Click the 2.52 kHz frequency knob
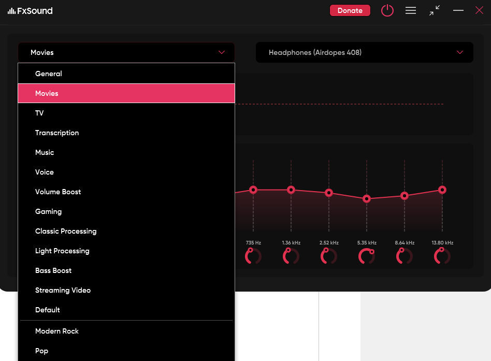This screenshot has width=491, height=361. click(x=329, y=256)
